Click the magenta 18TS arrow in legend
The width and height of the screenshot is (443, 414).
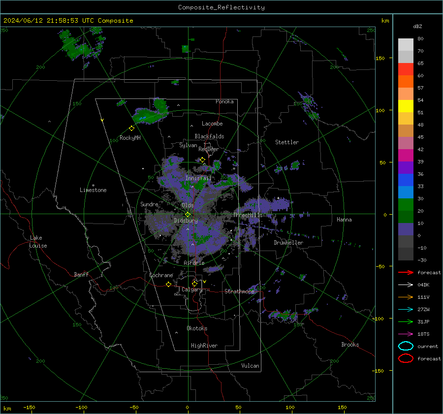click(x=406, y=334)
